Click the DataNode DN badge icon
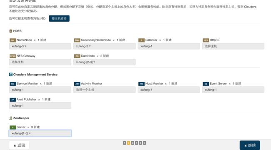Viewport: 271px width, 150px height. [x=77, y=56]
